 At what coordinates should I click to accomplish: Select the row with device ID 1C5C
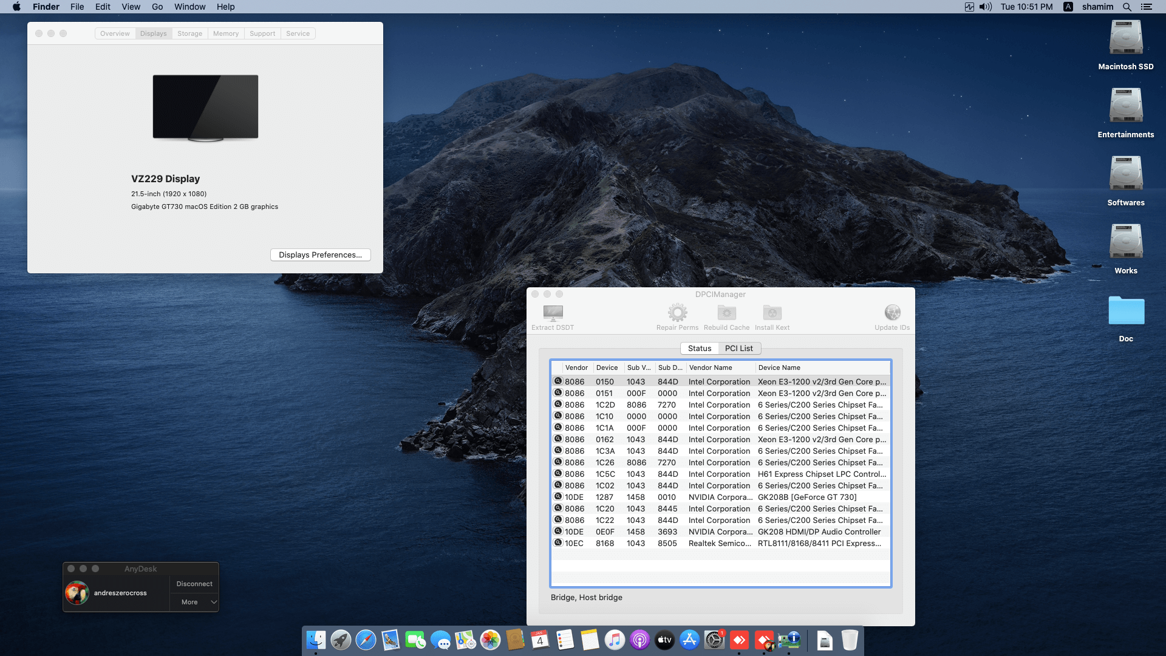(721, 474)
